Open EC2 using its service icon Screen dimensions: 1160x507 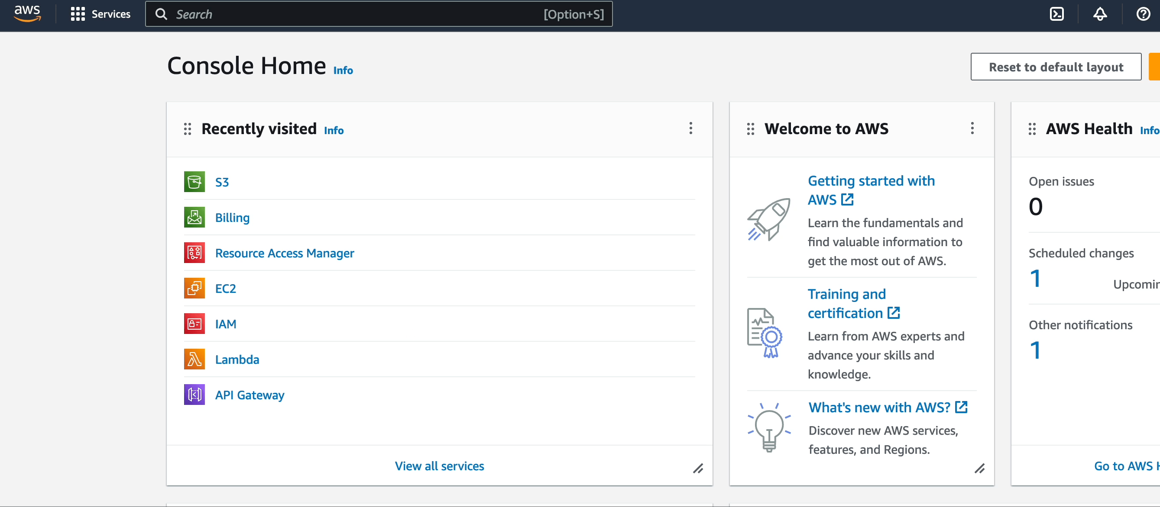[x=194, y=288]
